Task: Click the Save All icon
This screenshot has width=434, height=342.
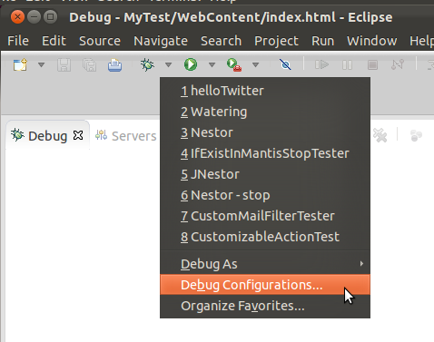Action: point(89,64)
